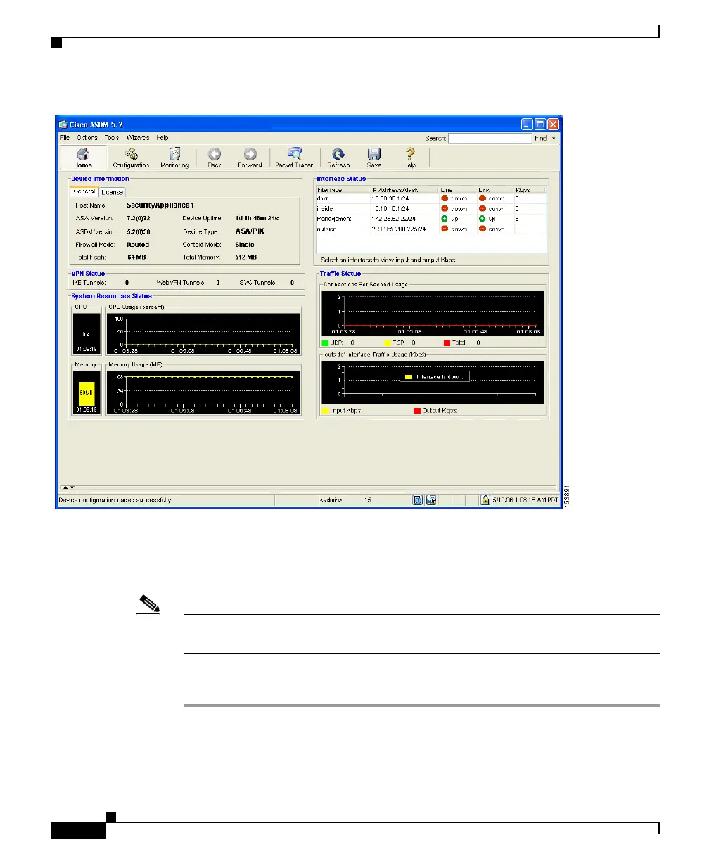Screen dimensions: 709x861
Task: Go Forward using toolbar arrow
Action: coord(250,158)
